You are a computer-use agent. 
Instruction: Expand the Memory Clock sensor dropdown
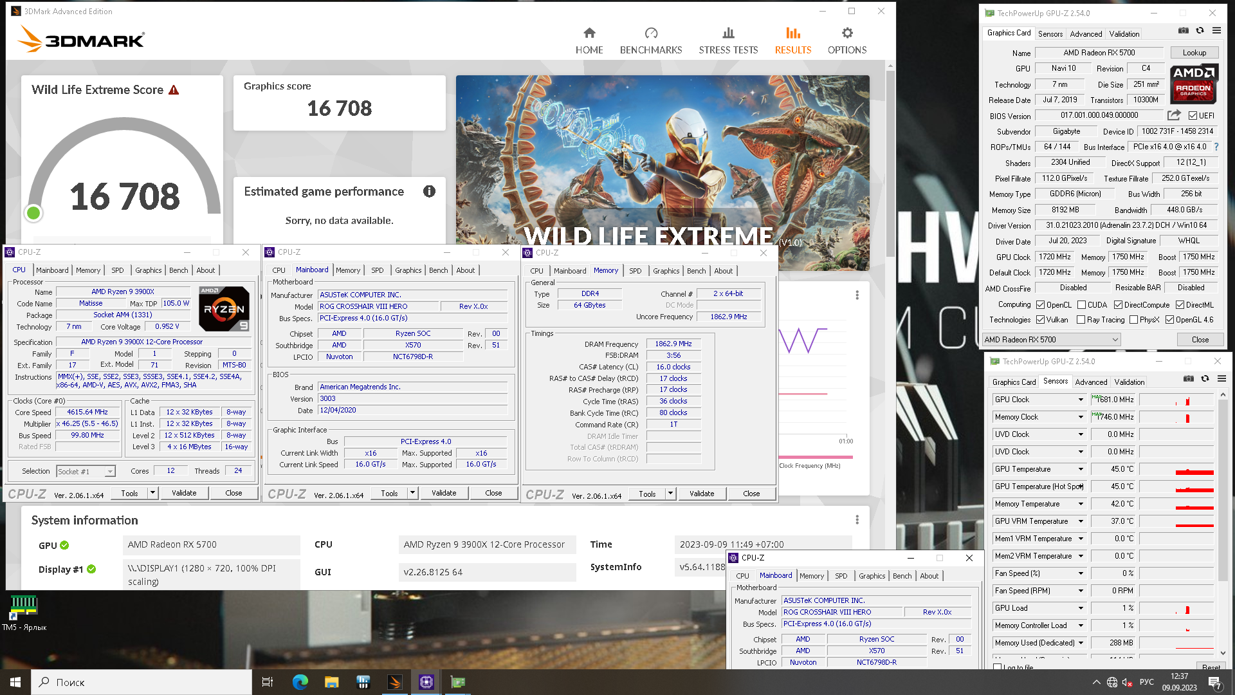click(1081, 417)
